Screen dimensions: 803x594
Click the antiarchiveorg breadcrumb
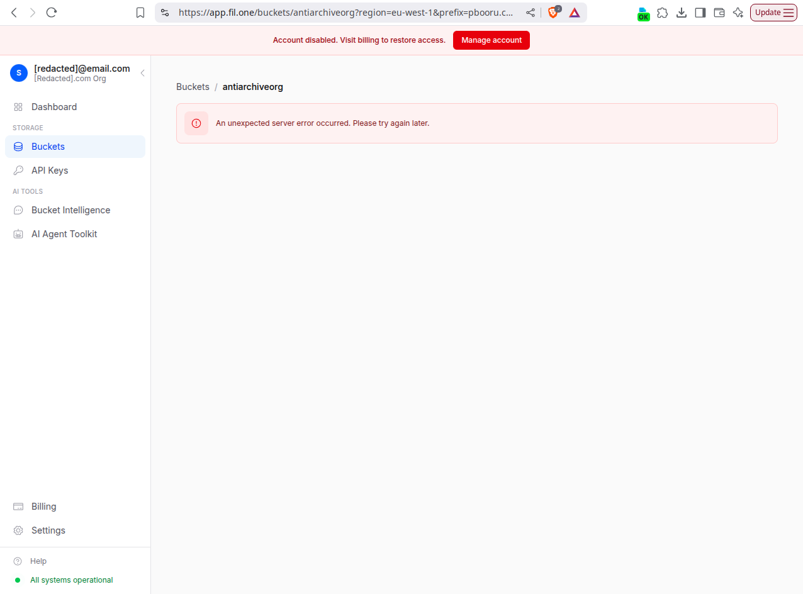tap(253, 87)
